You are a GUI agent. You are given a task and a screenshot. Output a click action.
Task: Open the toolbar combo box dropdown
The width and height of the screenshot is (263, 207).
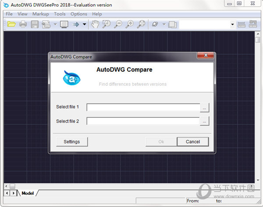click(x=232, y=25)
